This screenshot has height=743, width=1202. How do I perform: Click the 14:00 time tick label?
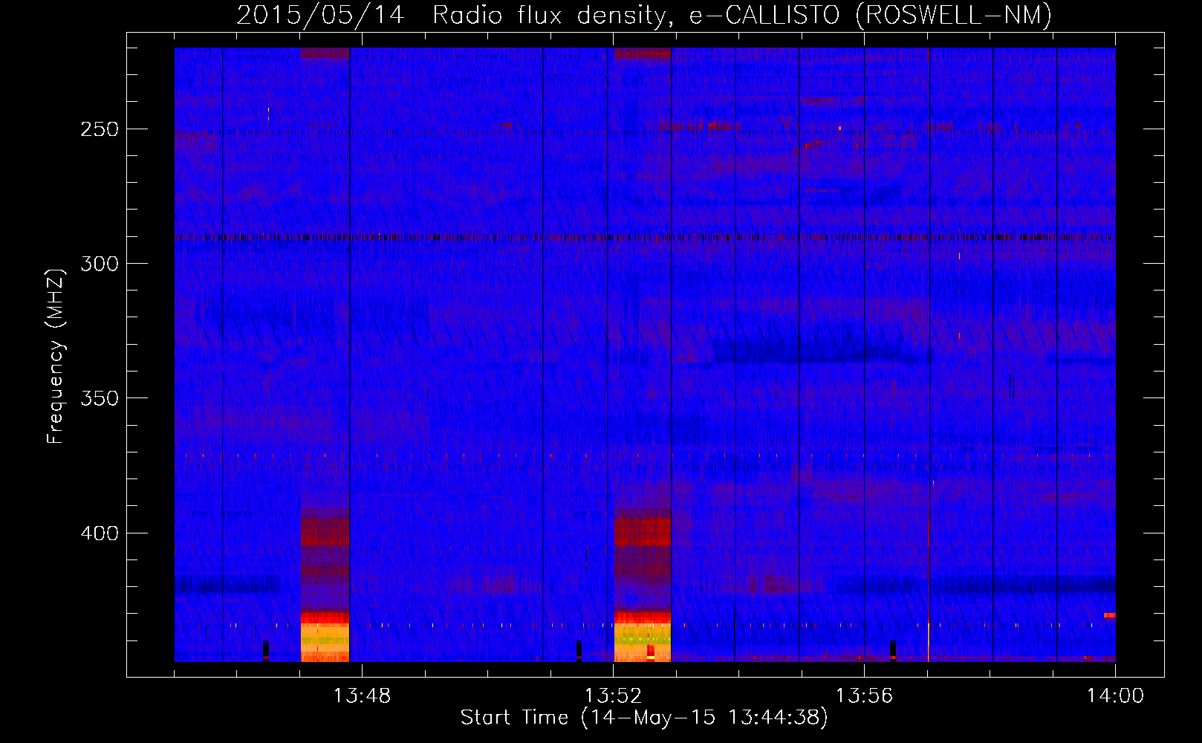tap(1115, 696)
